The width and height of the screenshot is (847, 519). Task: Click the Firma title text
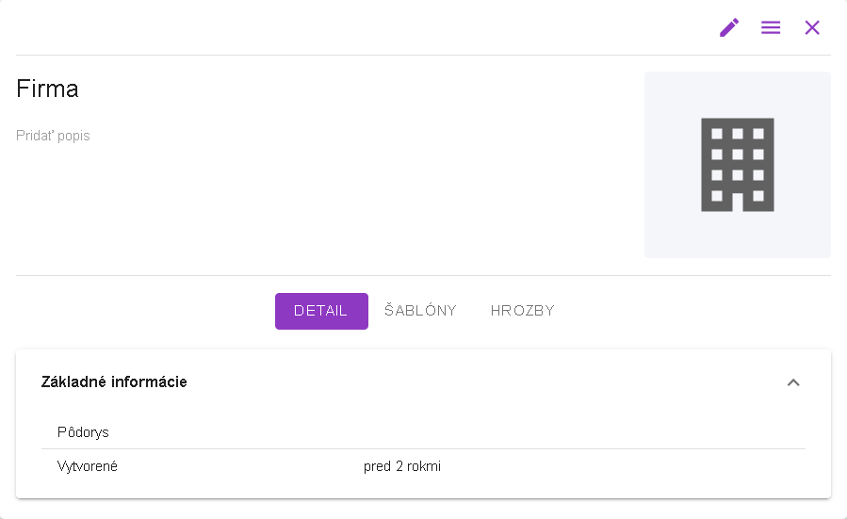(48, 89)
